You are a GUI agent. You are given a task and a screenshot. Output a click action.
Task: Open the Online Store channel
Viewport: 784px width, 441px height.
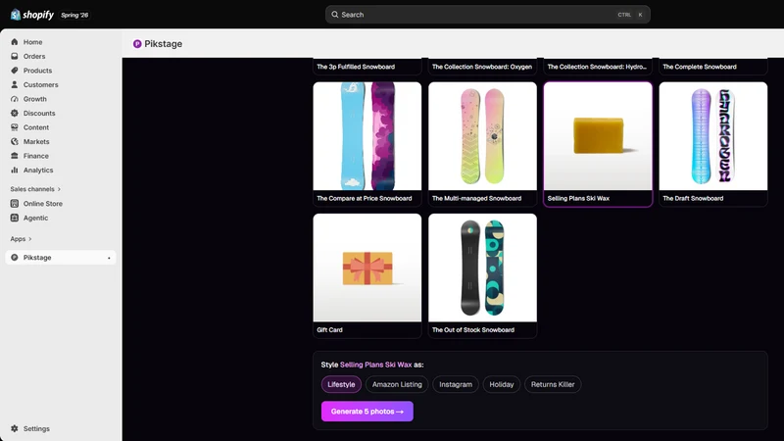(x=42, y=204)
